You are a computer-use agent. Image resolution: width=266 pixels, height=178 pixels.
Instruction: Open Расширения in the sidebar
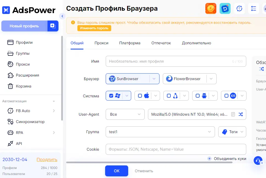tap(23, 75)
